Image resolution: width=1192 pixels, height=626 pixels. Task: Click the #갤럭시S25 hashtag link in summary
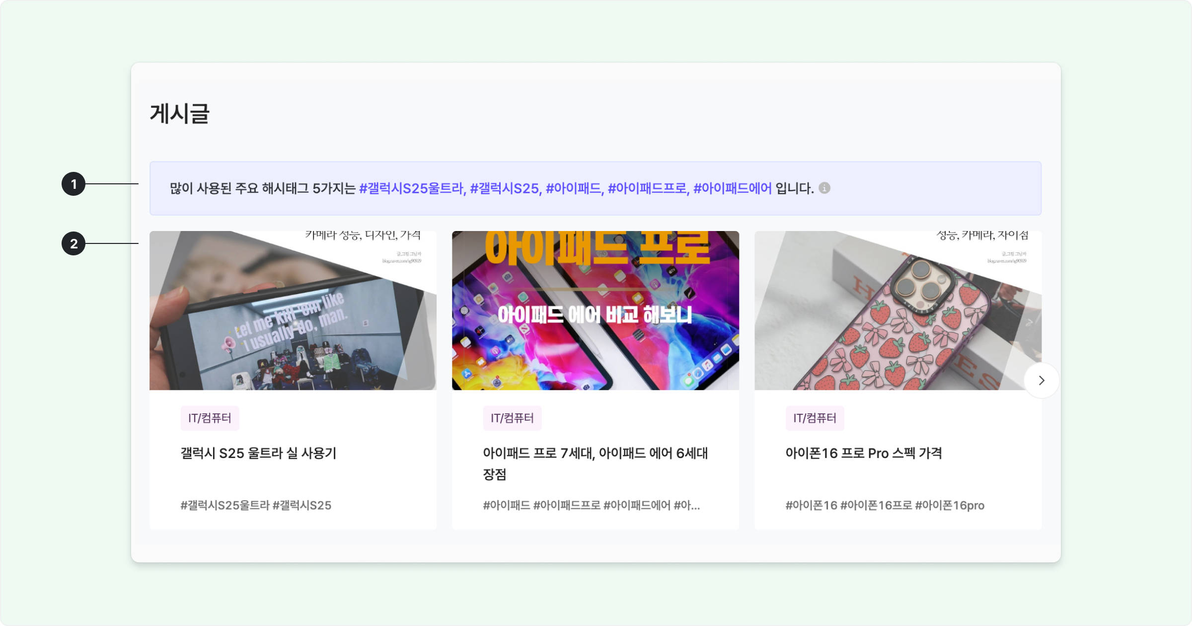pyautogui.click(x=505, y=188)
